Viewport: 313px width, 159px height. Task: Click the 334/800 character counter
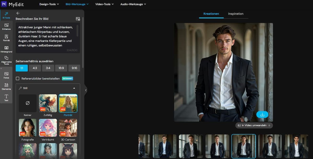click(x=72, y=50)
